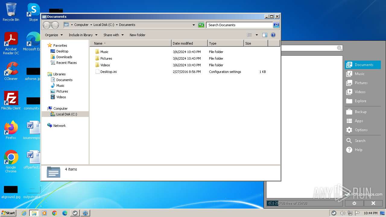The image size is (386, 217).
Task: Open the Explorer help icon
Action: click(x=273, y=35)
